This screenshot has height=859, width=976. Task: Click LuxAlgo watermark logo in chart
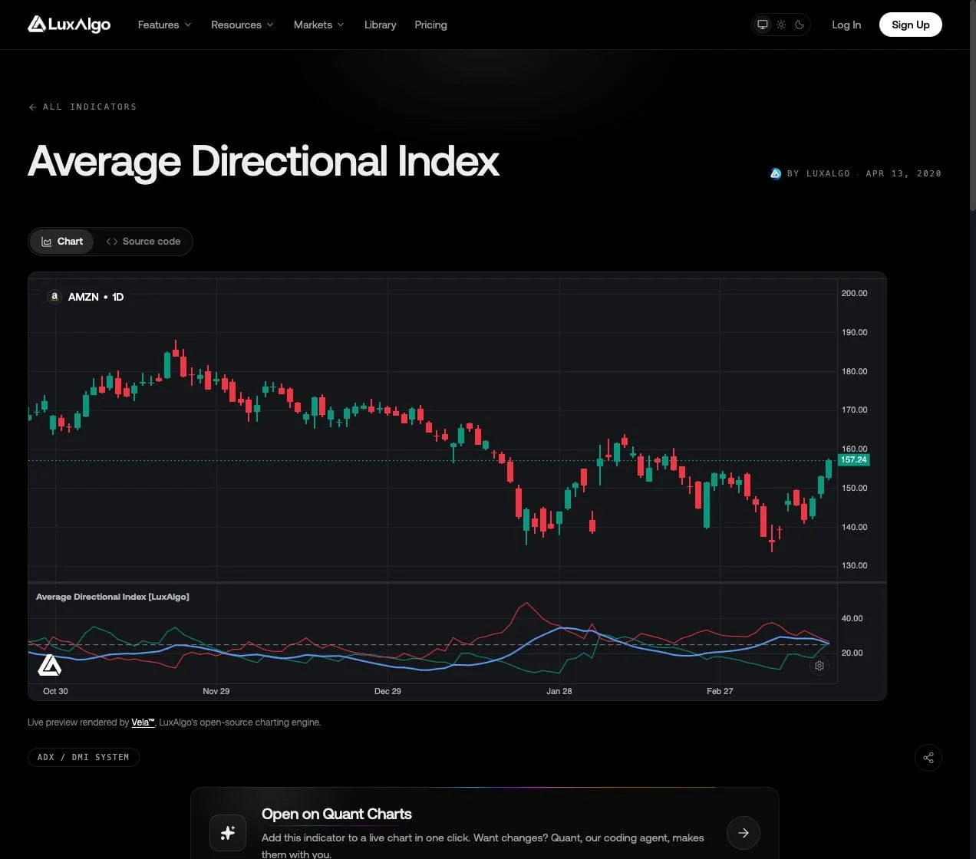[50, 664]
